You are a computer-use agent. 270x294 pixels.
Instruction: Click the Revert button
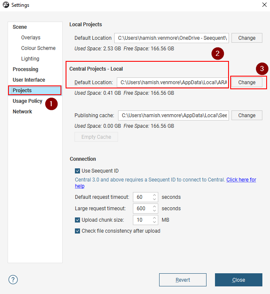[x=183, y=280]
